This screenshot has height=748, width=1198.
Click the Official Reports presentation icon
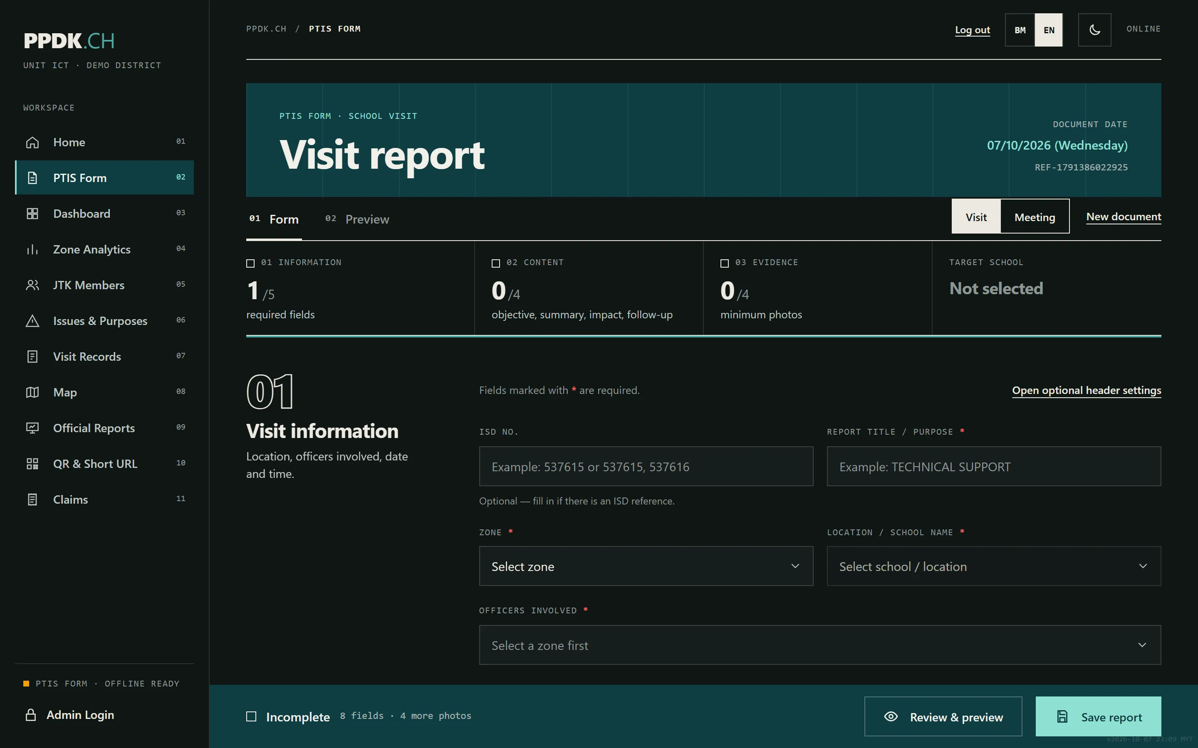32,428
